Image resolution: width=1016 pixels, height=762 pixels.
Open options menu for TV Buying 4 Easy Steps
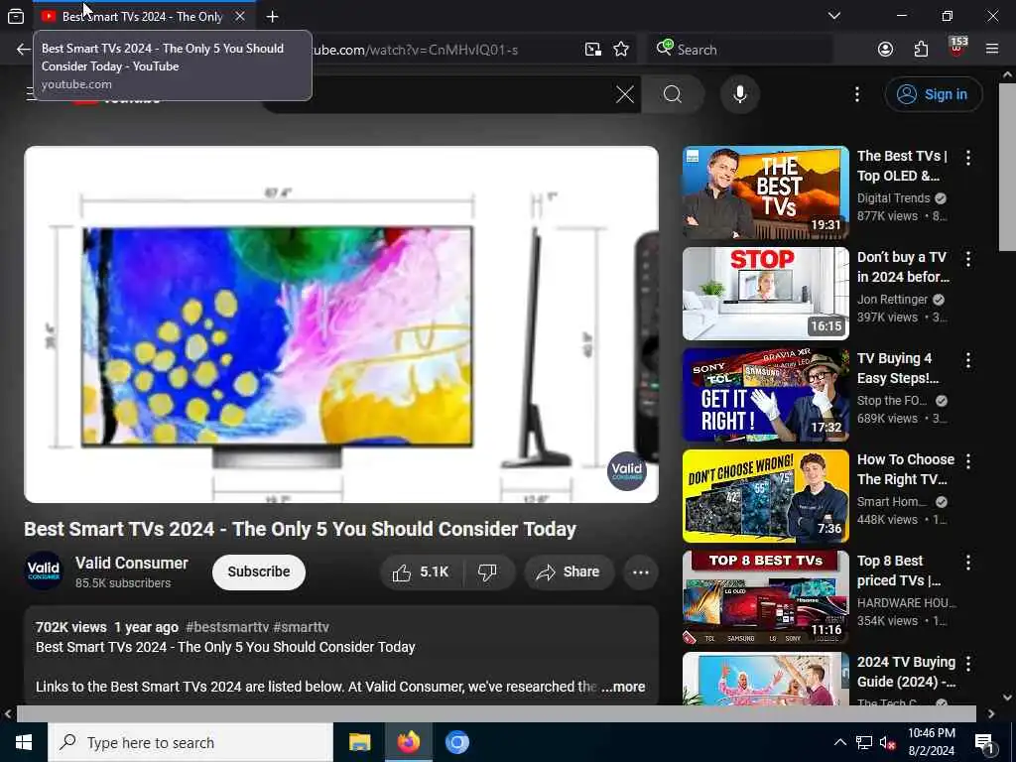[x=968, y=359]
